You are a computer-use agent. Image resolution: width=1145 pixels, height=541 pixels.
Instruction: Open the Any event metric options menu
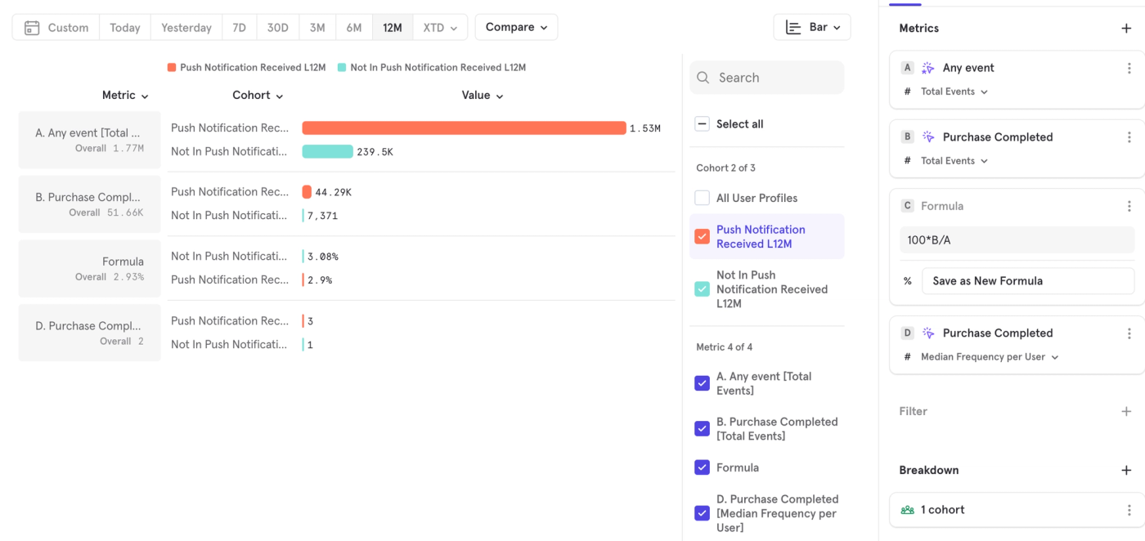pos(1129,68)
